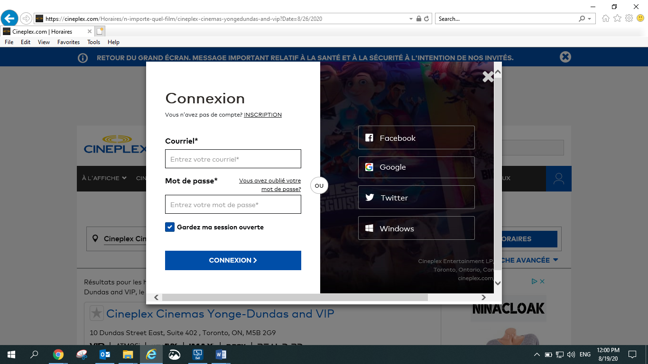Launch Chrome from the taskbar

pos(58,355)
